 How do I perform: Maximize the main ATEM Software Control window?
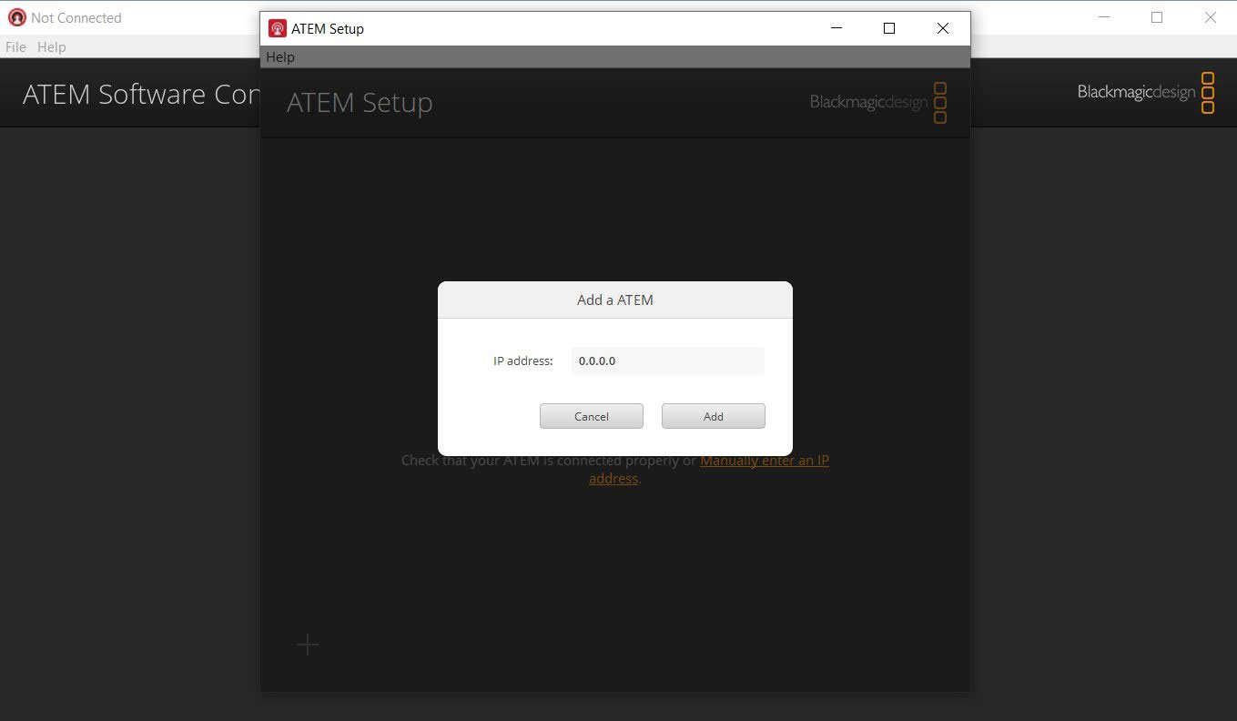pyautogui.click(x=1157, y=17)
